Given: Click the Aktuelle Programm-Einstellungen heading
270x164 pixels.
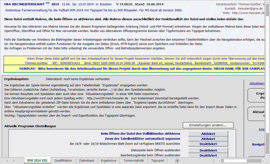Looking at the screenshot, I should (x=30, y=126).
